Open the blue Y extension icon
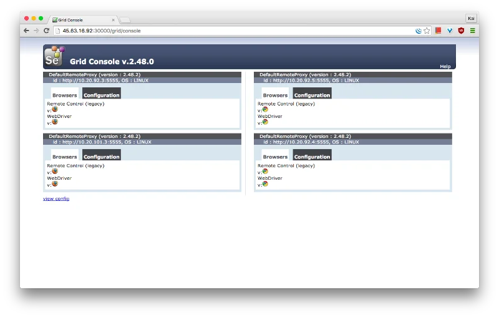 pyautogui.click(x=450, y=31)
